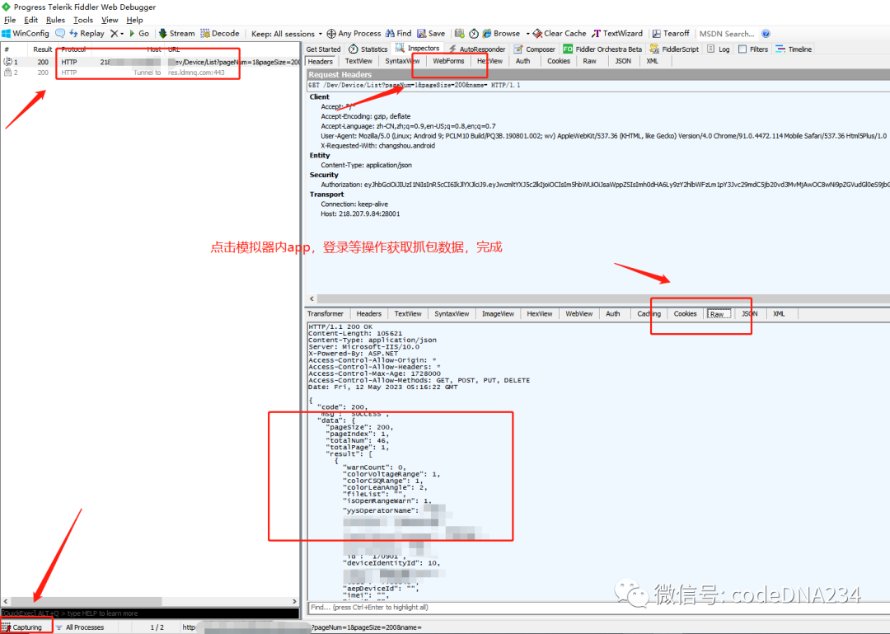Open the File menu
The height and width of the screenshot is (634, 890).
tap(10, 20)
